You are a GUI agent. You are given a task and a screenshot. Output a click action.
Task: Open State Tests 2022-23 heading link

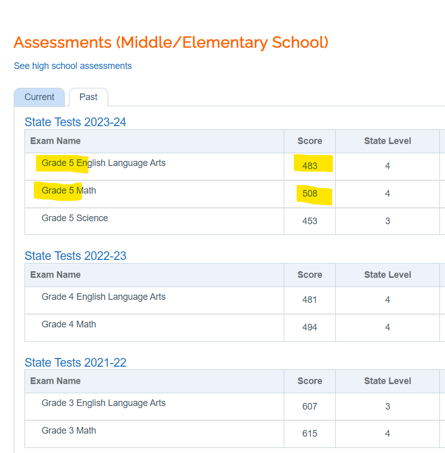75,256
